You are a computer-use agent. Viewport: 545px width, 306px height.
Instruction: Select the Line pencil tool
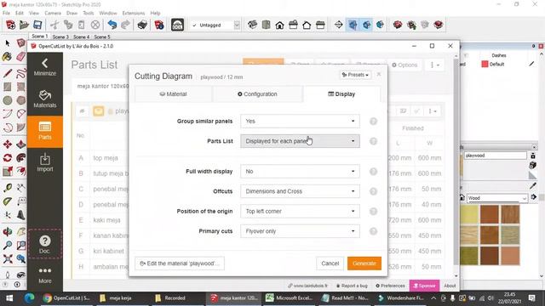pyautogui.click(x=8, y=73)
